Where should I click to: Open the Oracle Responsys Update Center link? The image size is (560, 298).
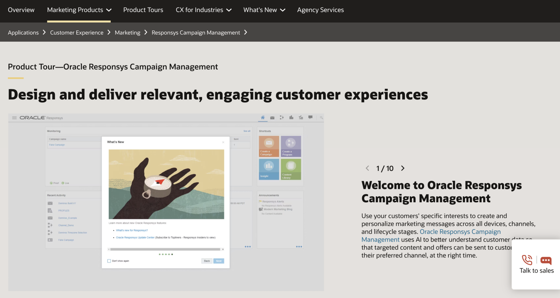click(x=135, y=237)
